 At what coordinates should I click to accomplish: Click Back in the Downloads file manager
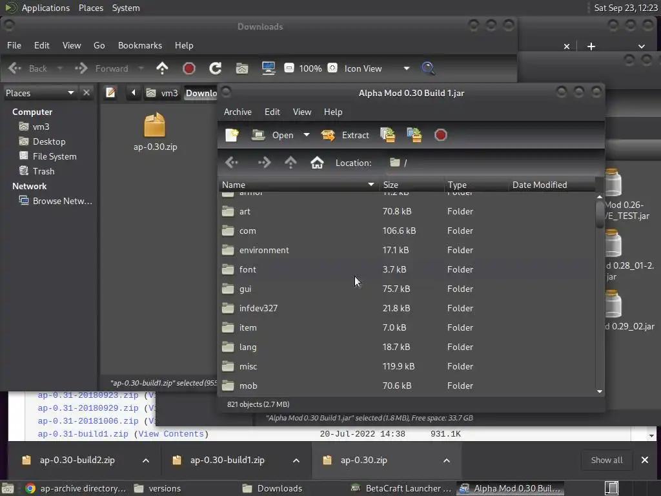coord(28,68)
